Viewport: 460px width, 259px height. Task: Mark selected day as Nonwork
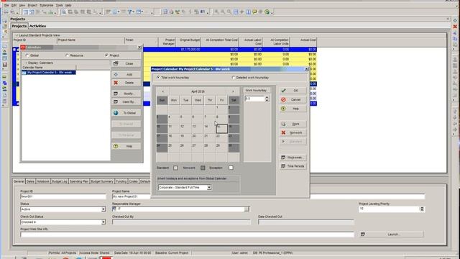(293, 132)
